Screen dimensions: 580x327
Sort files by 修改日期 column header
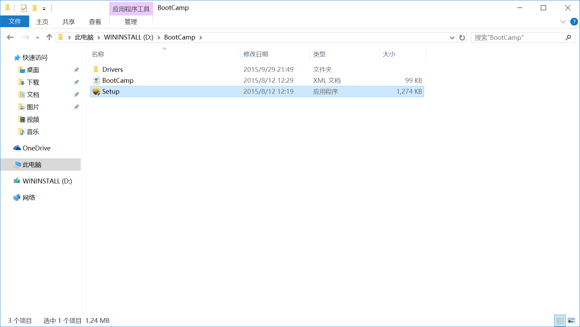tap(256, 54)
